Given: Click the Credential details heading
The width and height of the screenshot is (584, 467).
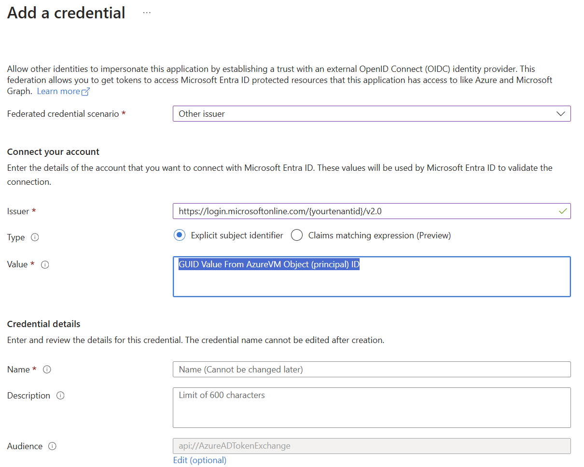Looking at the screenshot, I should point(44,324).
